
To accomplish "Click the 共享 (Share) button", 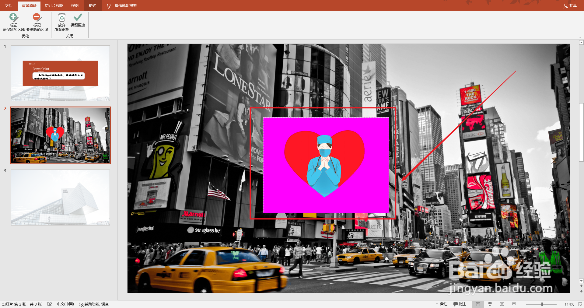I will point(570,6).
